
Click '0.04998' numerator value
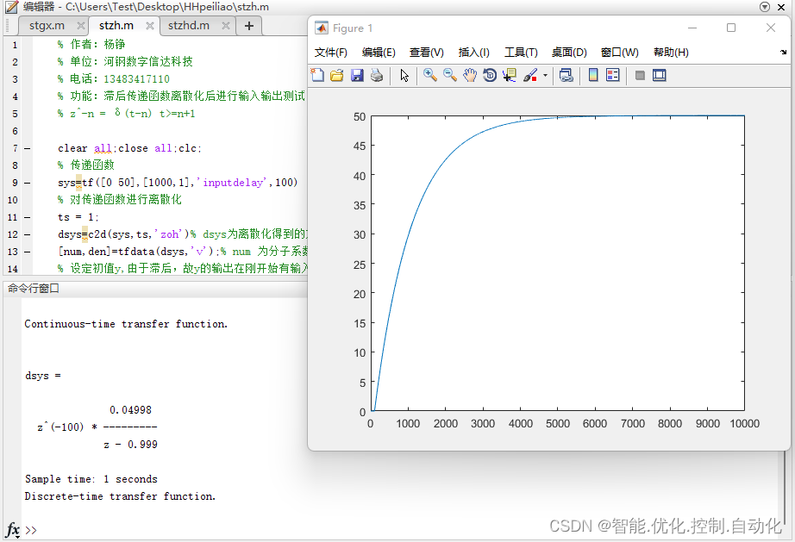pos(130,410)
